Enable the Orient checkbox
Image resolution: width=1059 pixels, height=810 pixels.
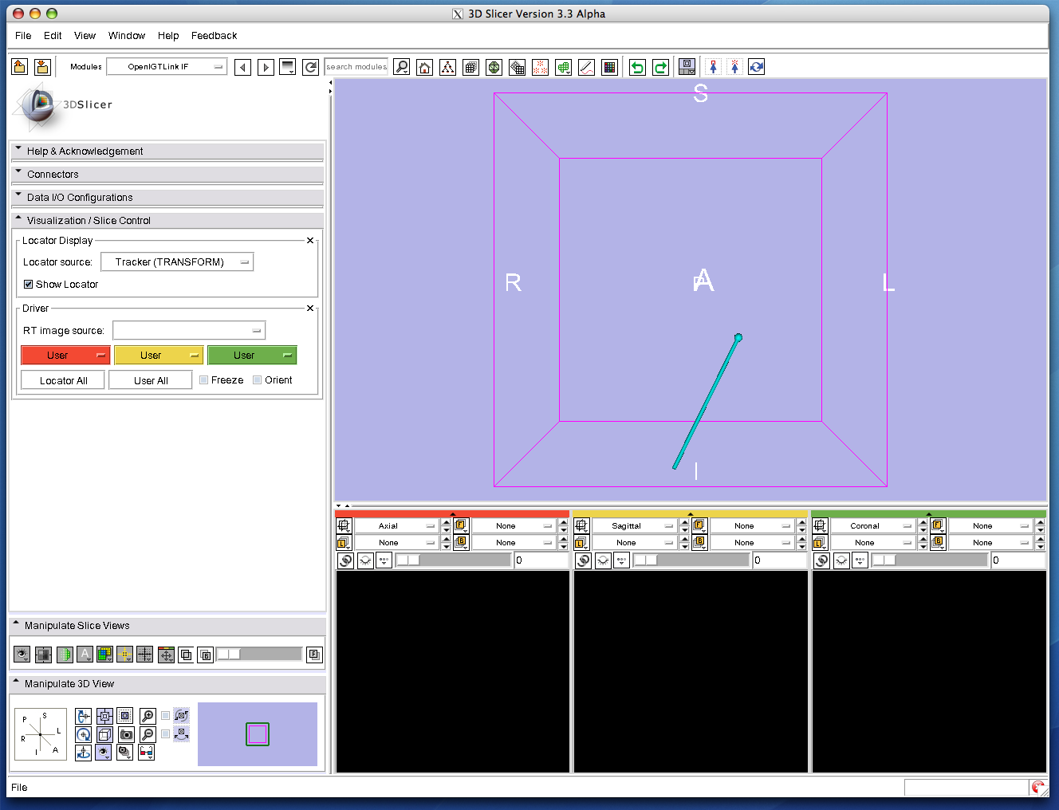coord(258,380)
